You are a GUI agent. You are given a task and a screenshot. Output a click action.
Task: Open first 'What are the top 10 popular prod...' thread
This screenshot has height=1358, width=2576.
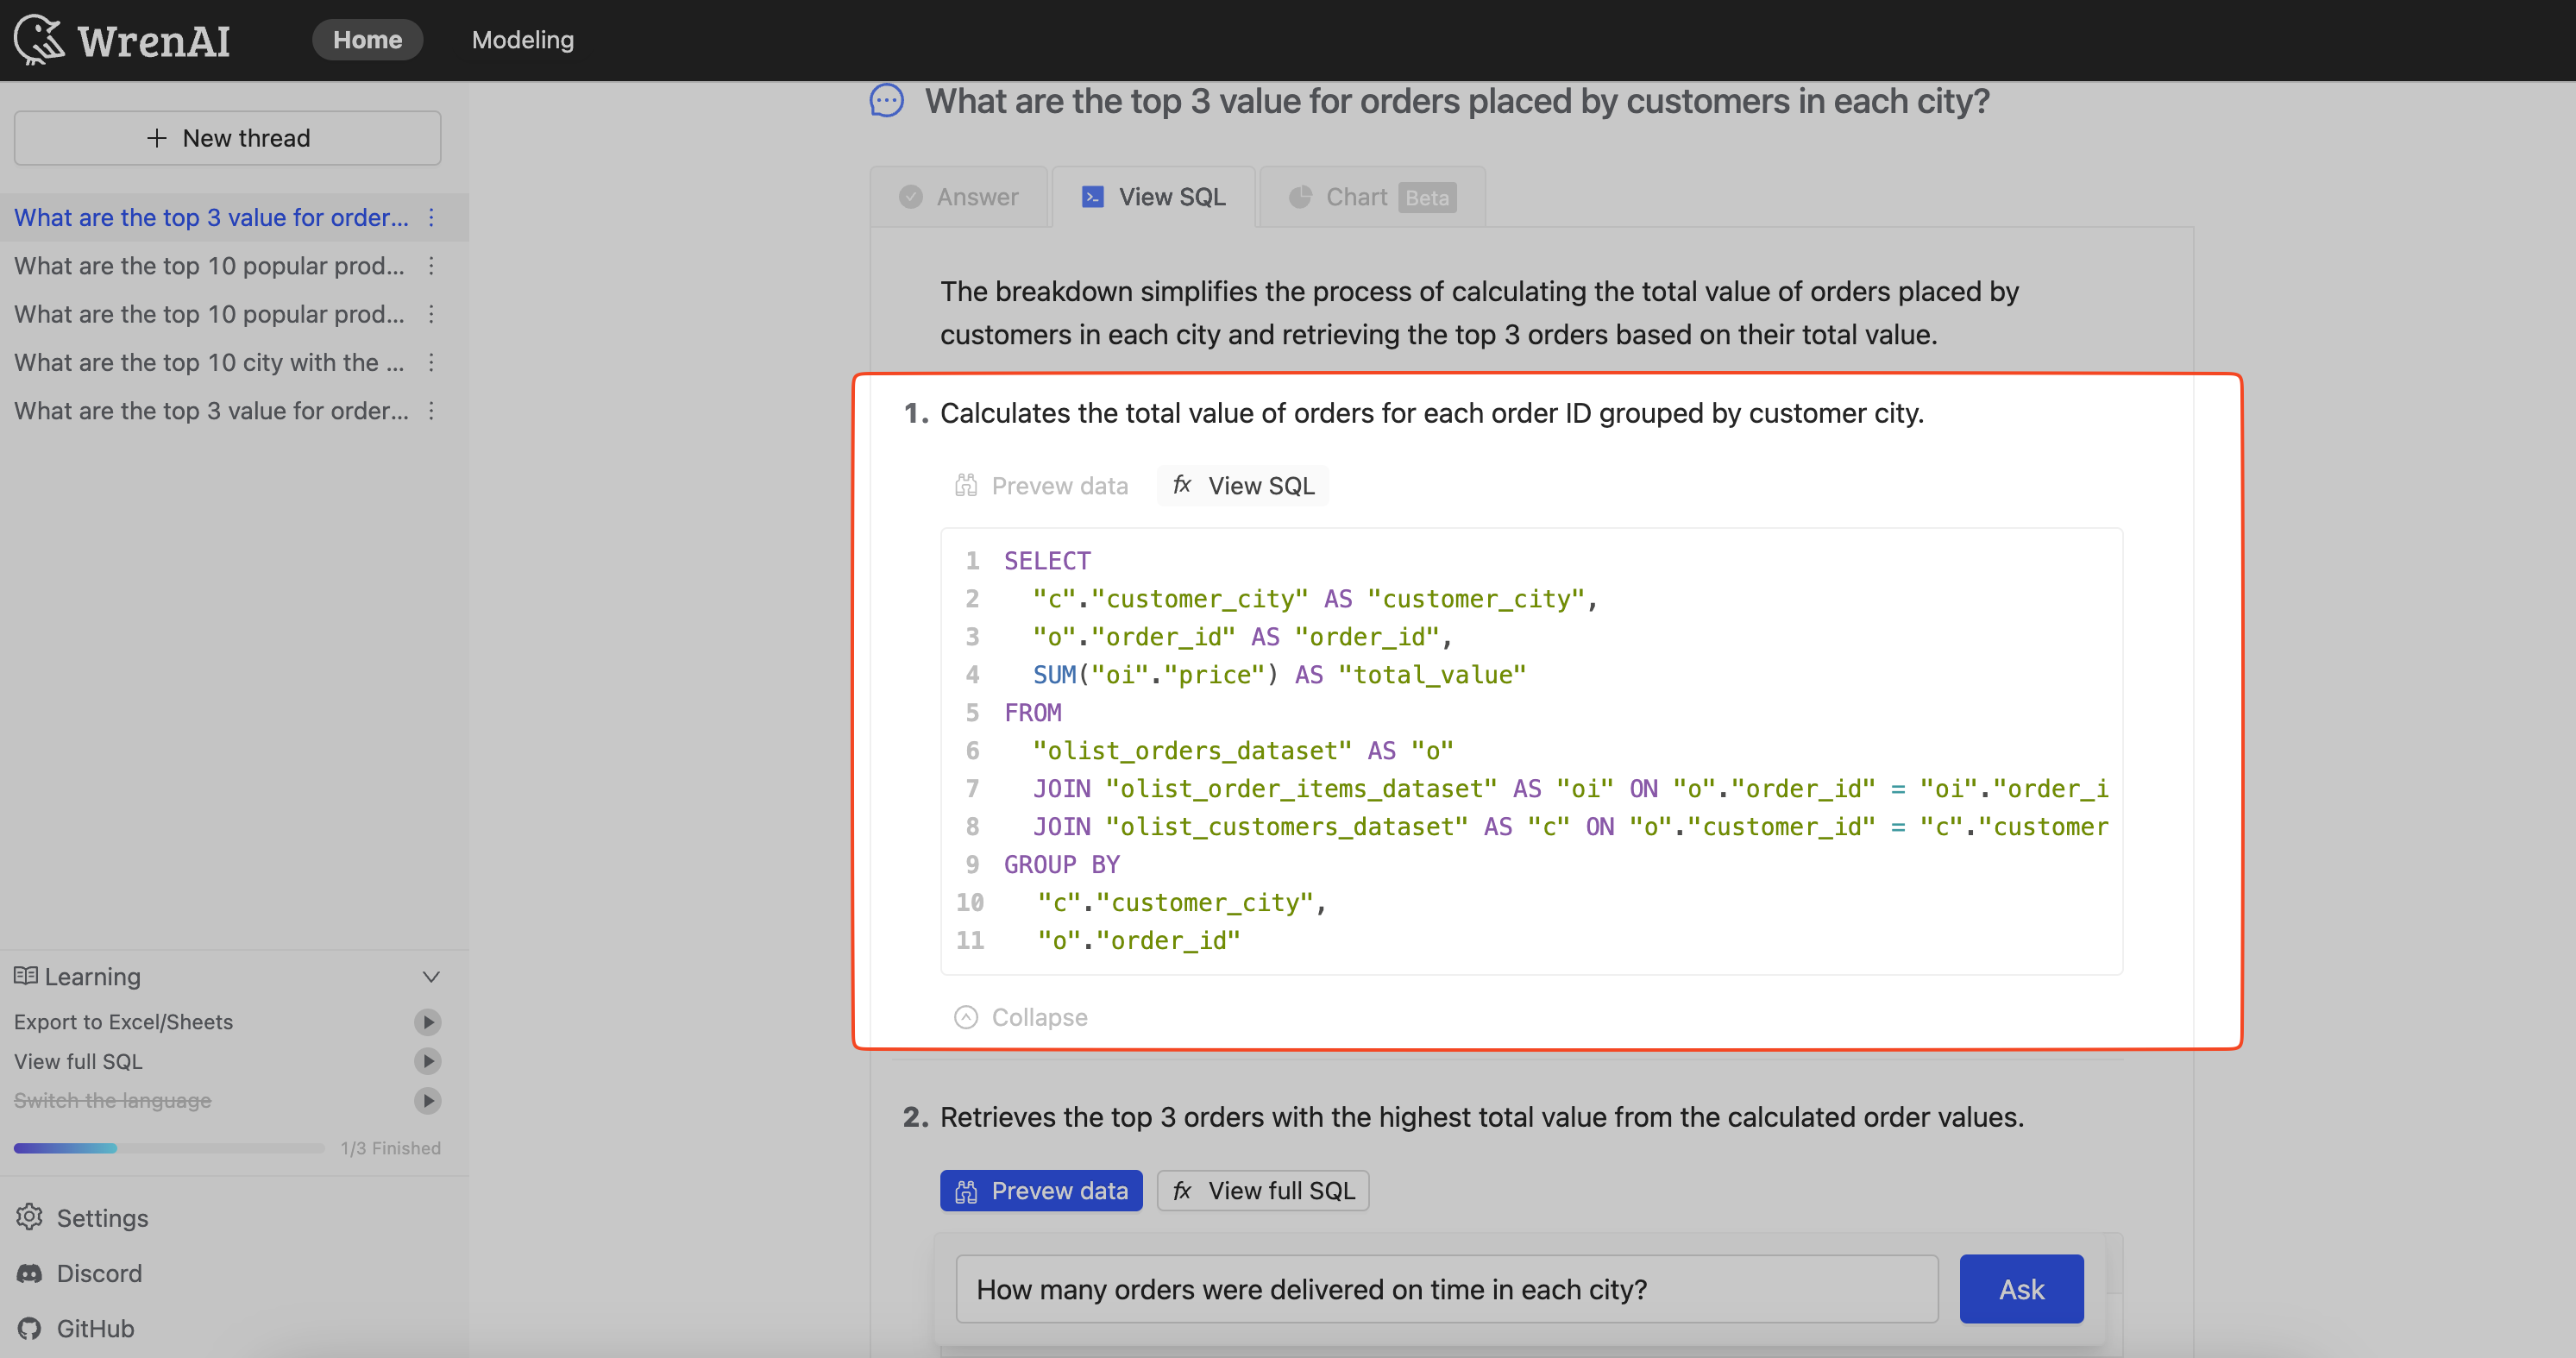click(209, 266)
